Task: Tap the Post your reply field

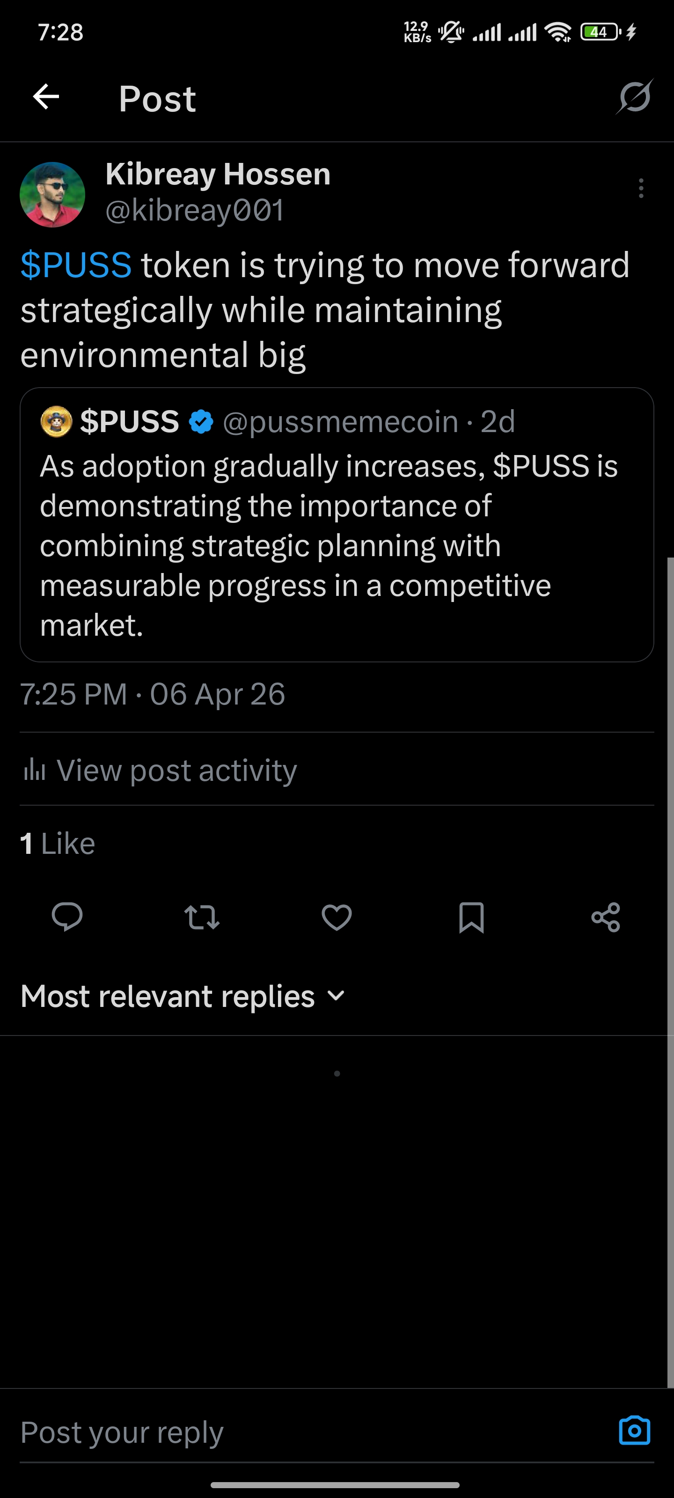Action: [x=314, y=1431]
